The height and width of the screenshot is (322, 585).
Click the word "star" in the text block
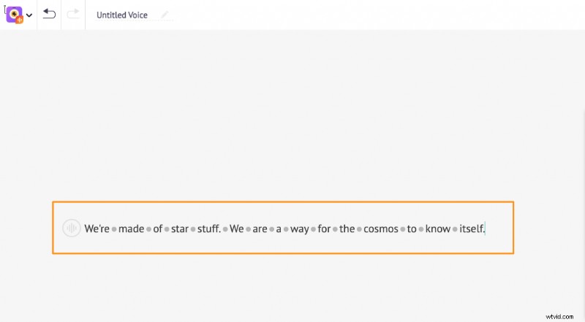click(180, 229)
